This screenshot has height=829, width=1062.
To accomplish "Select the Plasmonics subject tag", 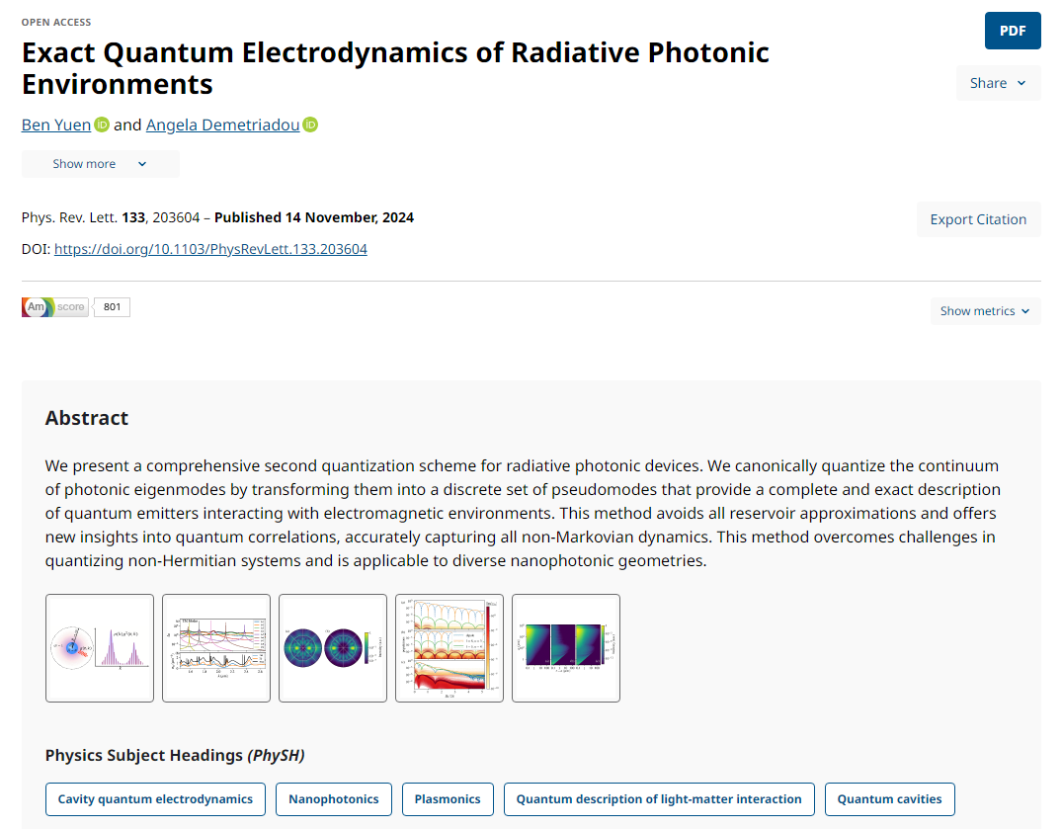I will click(x=448, y=799).
